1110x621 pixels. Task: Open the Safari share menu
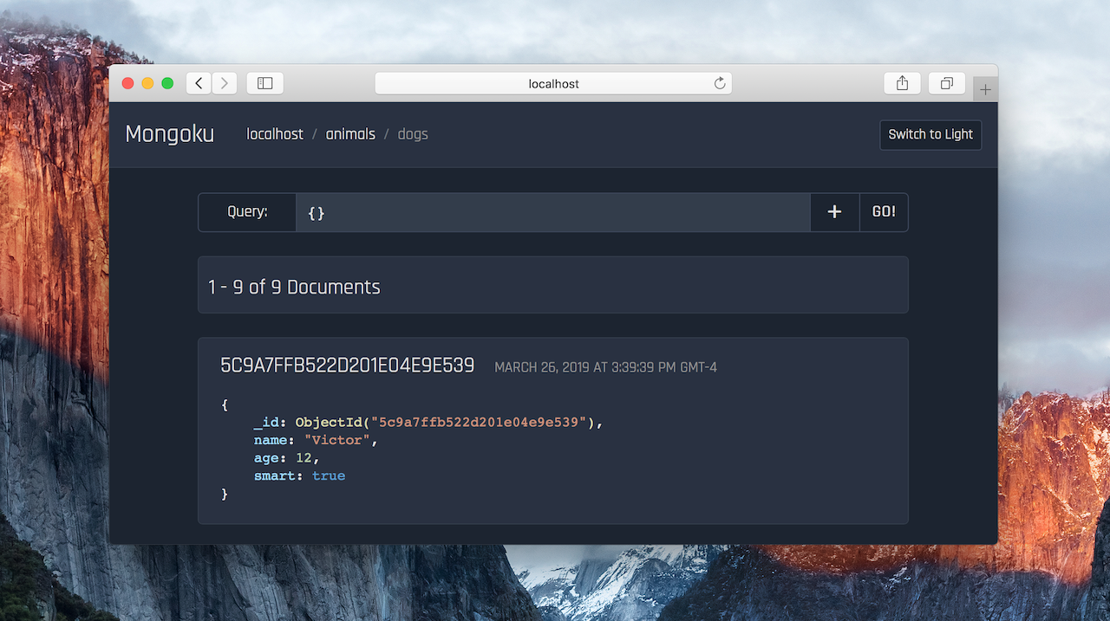(902, 83)
